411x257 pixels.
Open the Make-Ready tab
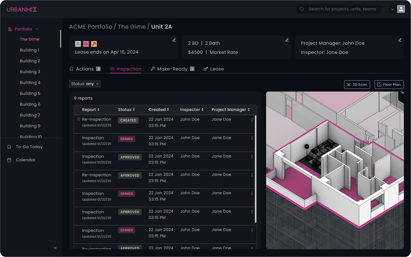(173, 69)
